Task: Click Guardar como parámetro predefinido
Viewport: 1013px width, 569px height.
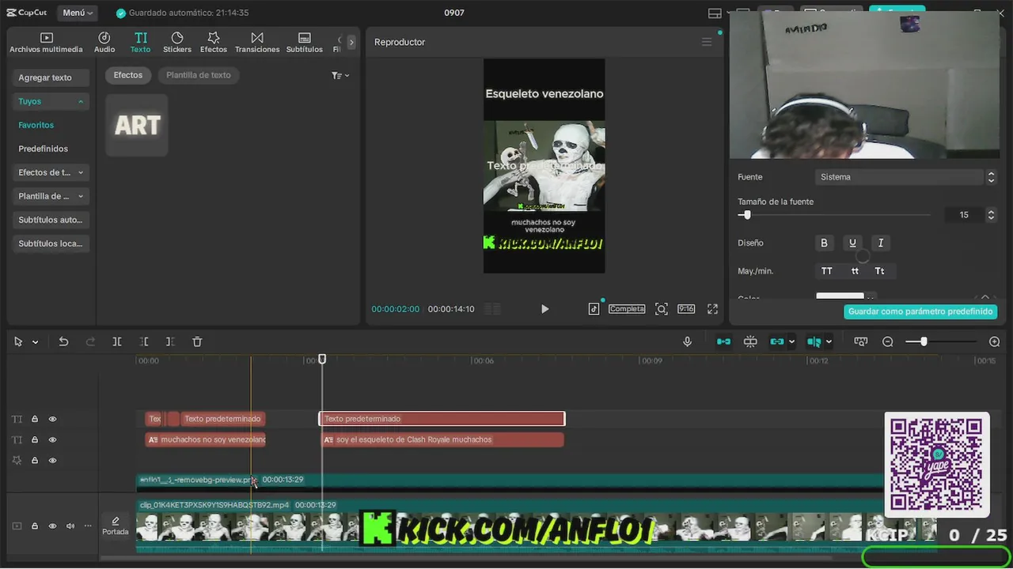Action: coord(920,311)
